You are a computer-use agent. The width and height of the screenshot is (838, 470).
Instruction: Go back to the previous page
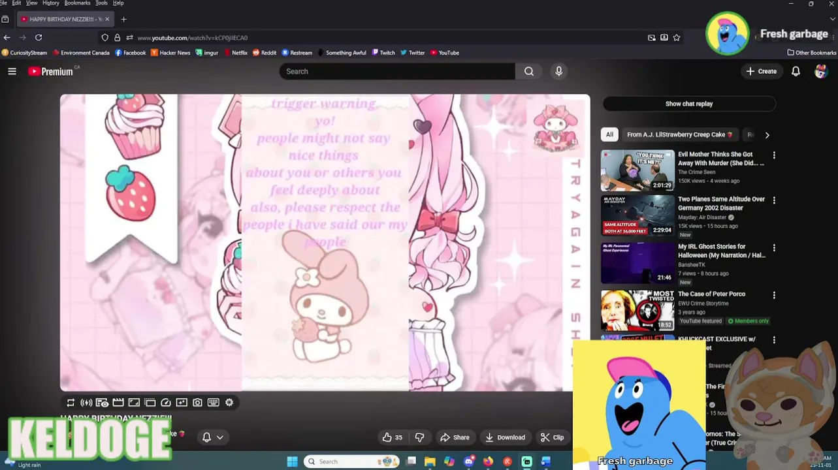click(x=7, y=37)
